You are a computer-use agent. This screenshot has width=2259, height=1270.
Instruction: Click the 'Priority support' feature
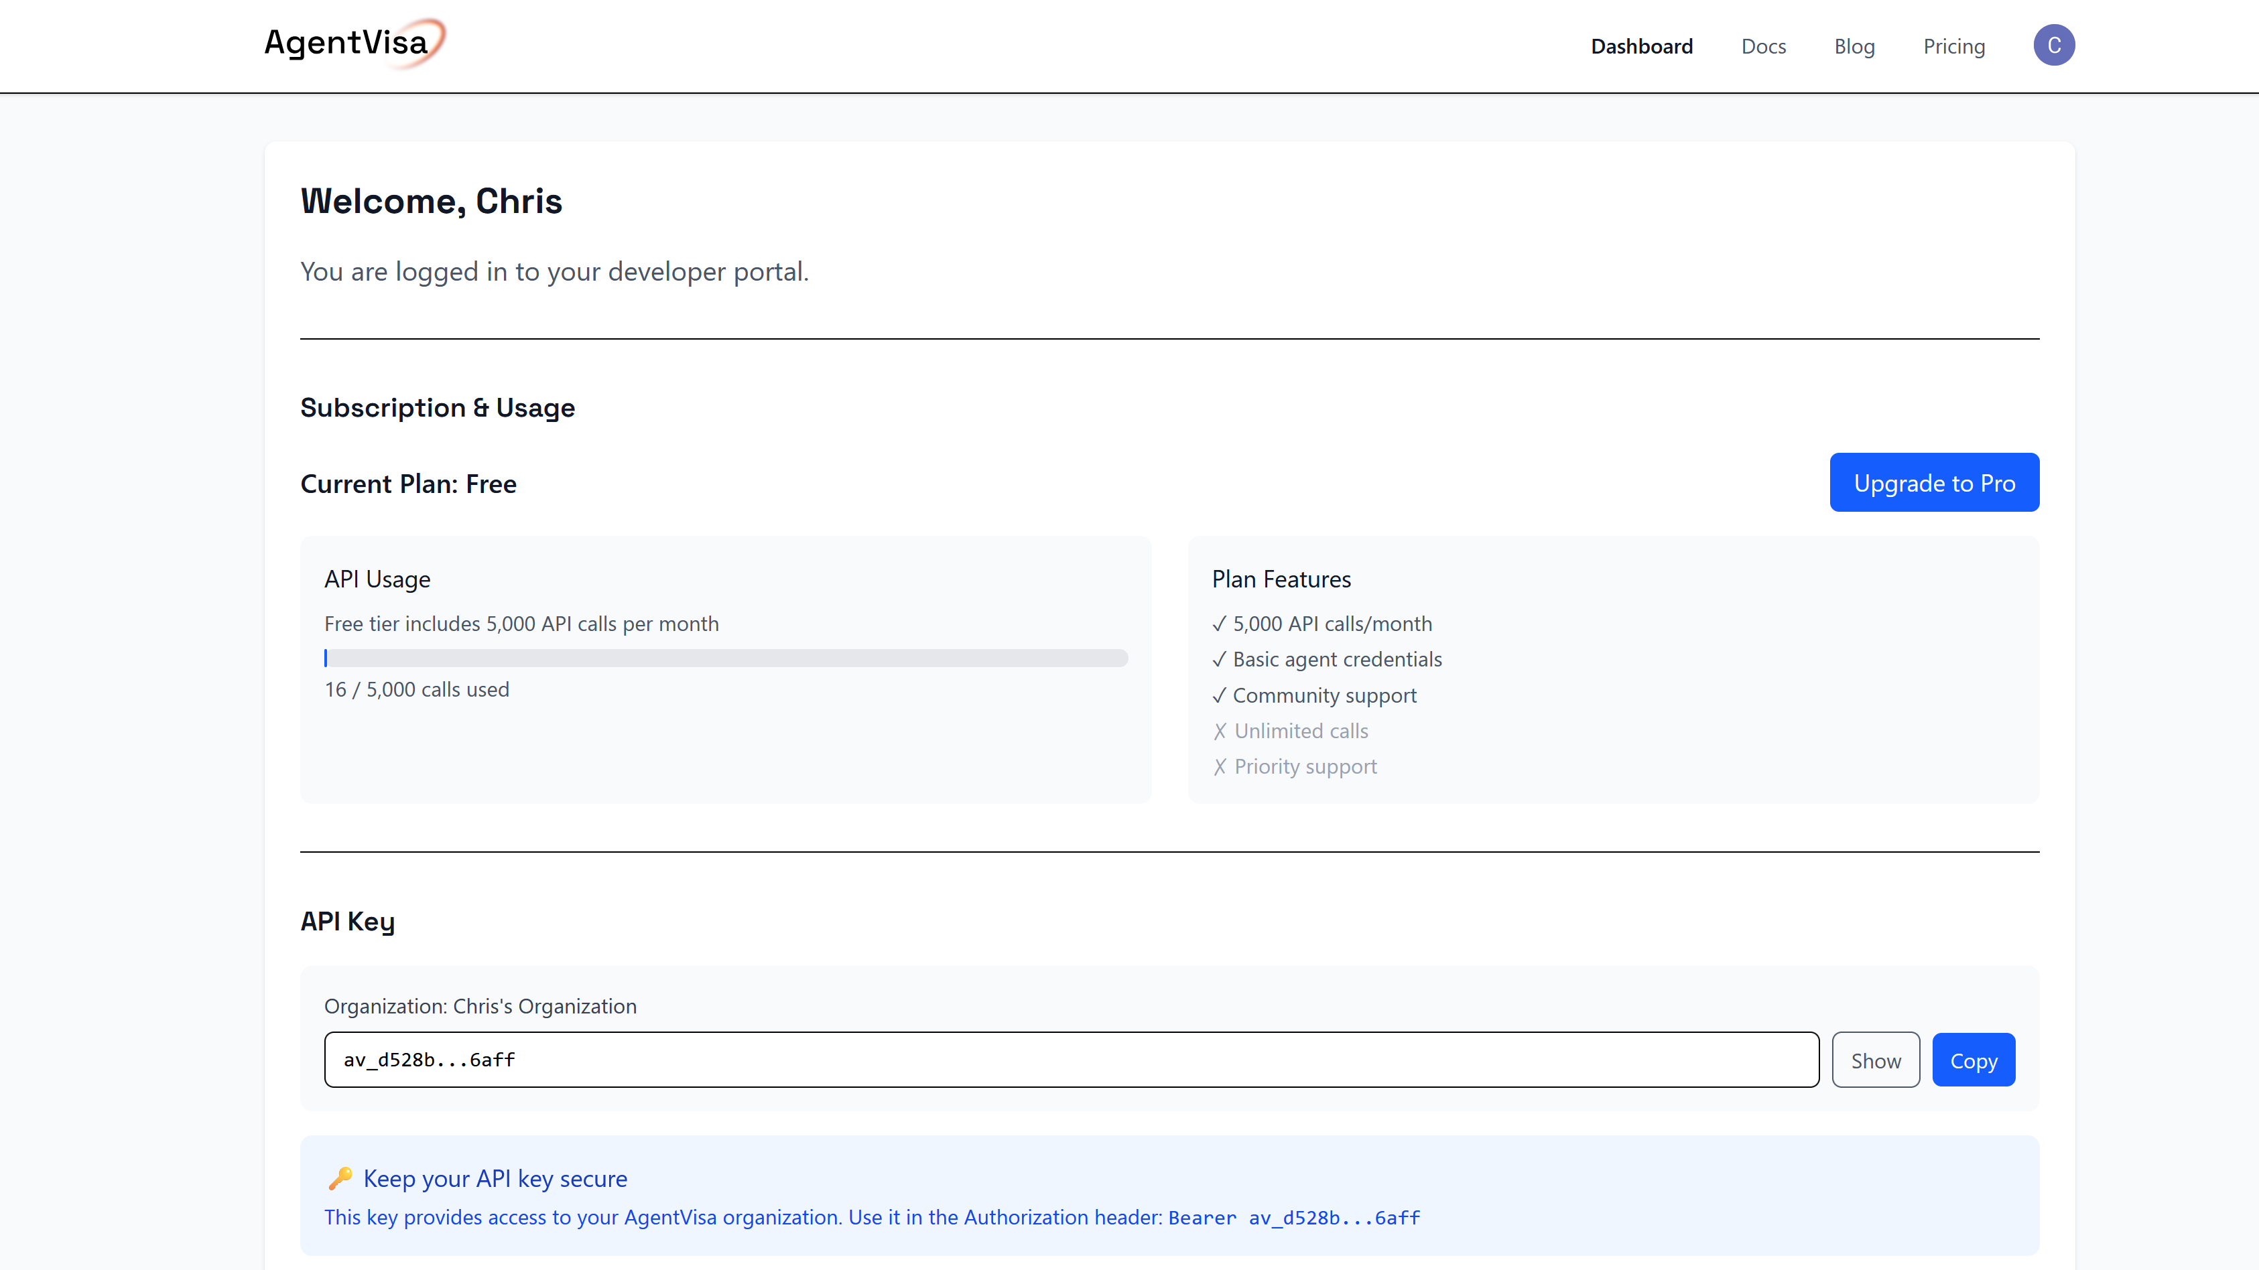coord(1295,767)
